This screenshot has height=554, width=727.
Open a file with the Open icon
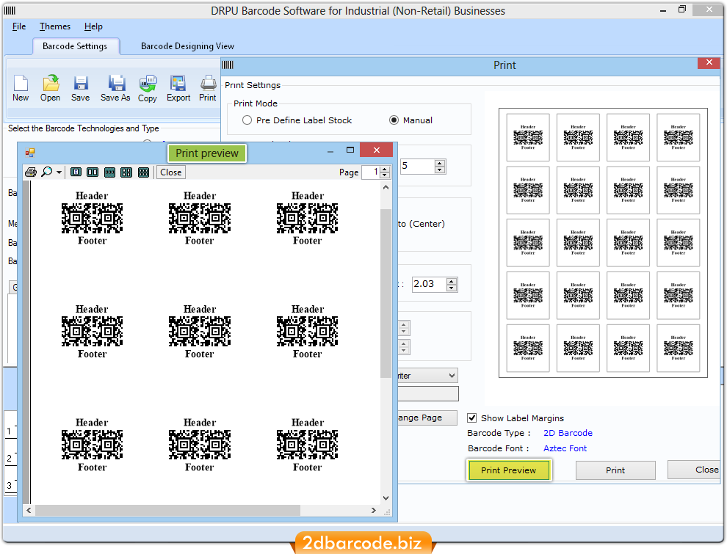[50, 88]
